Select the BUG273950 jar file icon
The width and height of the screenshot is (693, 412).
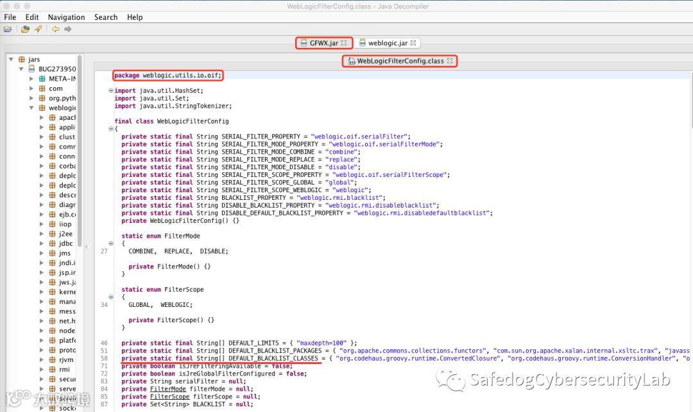pyautogui.click(x=31, y=69)
